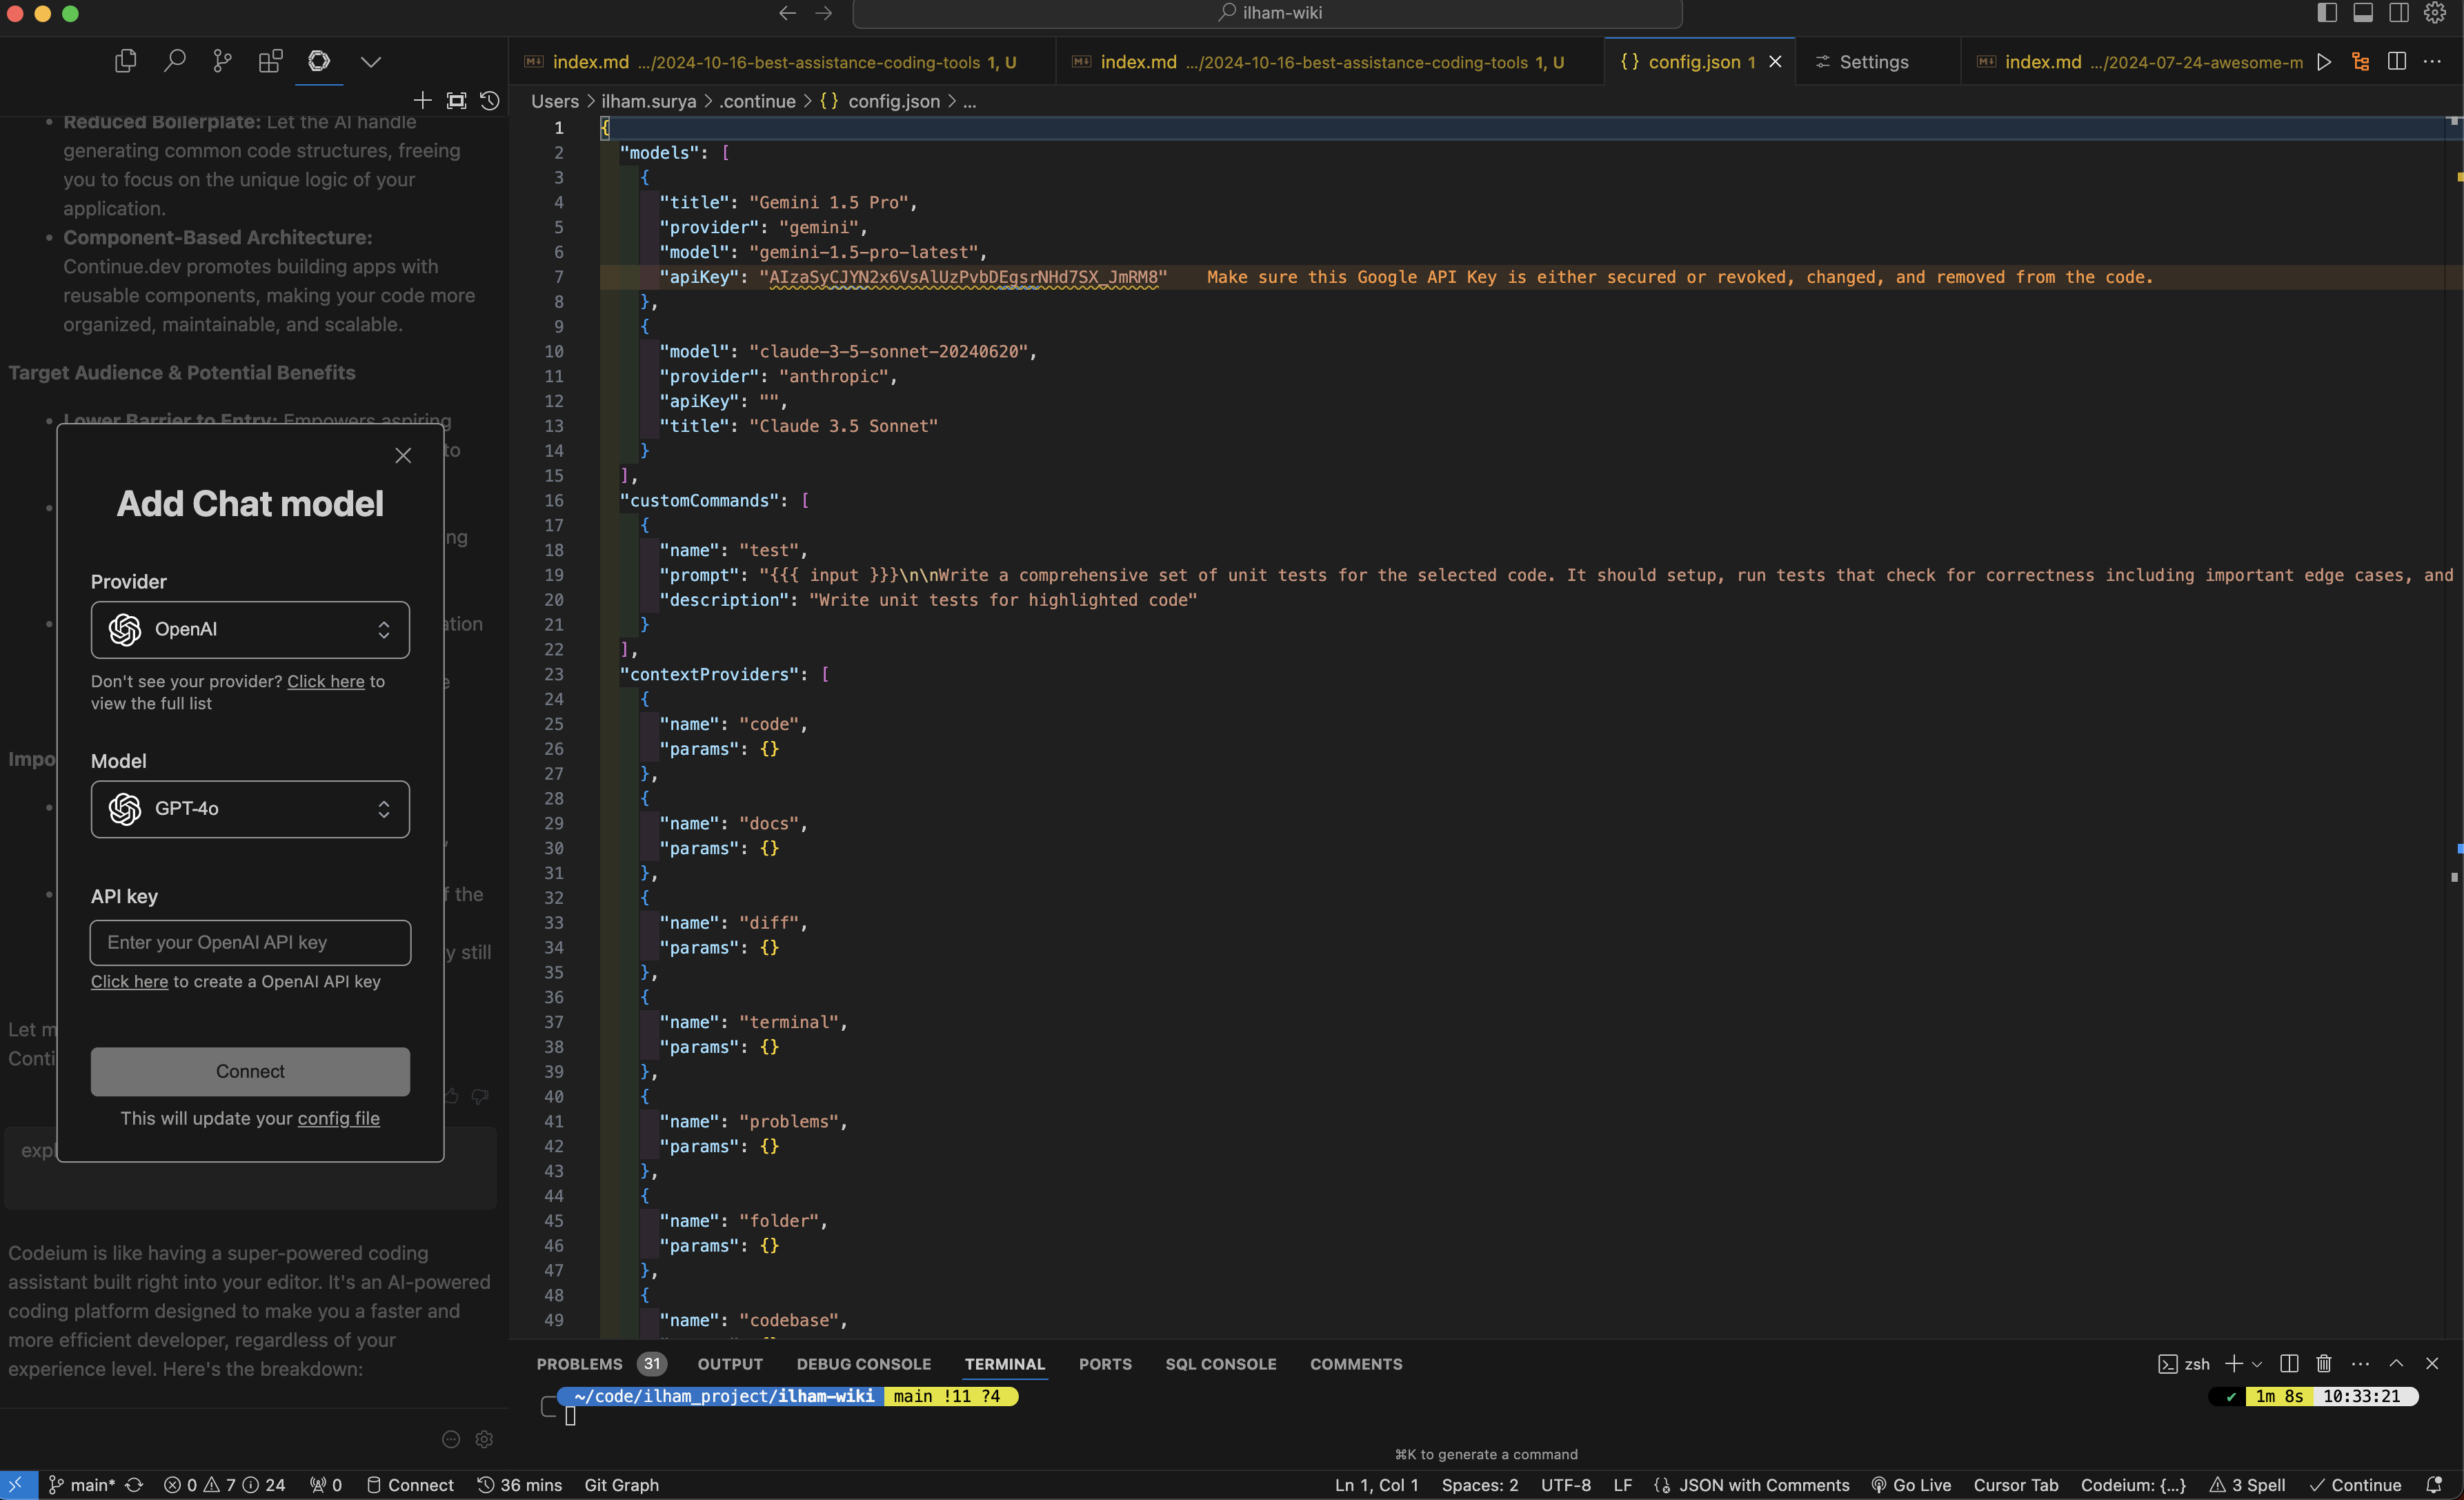Open Git changes tree icon in editor toolbar
The image size is (2464, 1500).
[x=2361, y=62]
